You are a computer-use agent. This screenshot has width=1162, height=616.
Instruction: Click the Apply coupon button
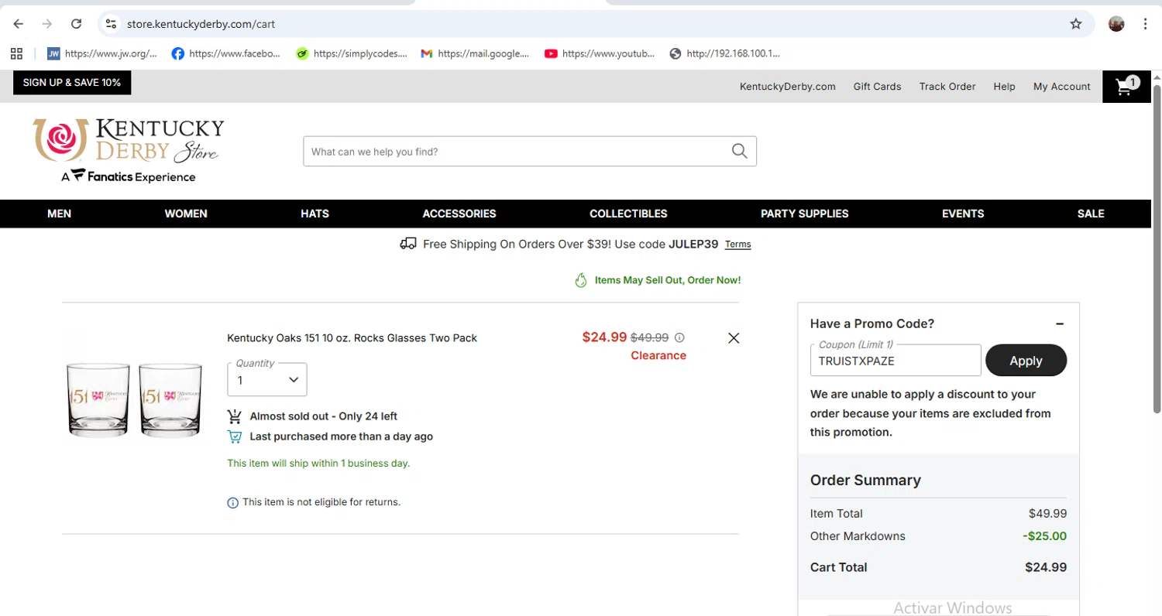(x=1026, y=361)
